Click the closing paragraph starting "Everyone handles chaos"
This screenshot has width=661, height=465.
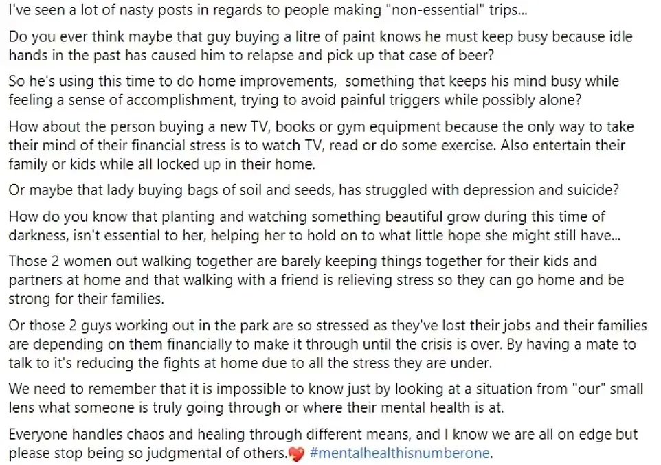pyautogui.click(x=323, y=444)
